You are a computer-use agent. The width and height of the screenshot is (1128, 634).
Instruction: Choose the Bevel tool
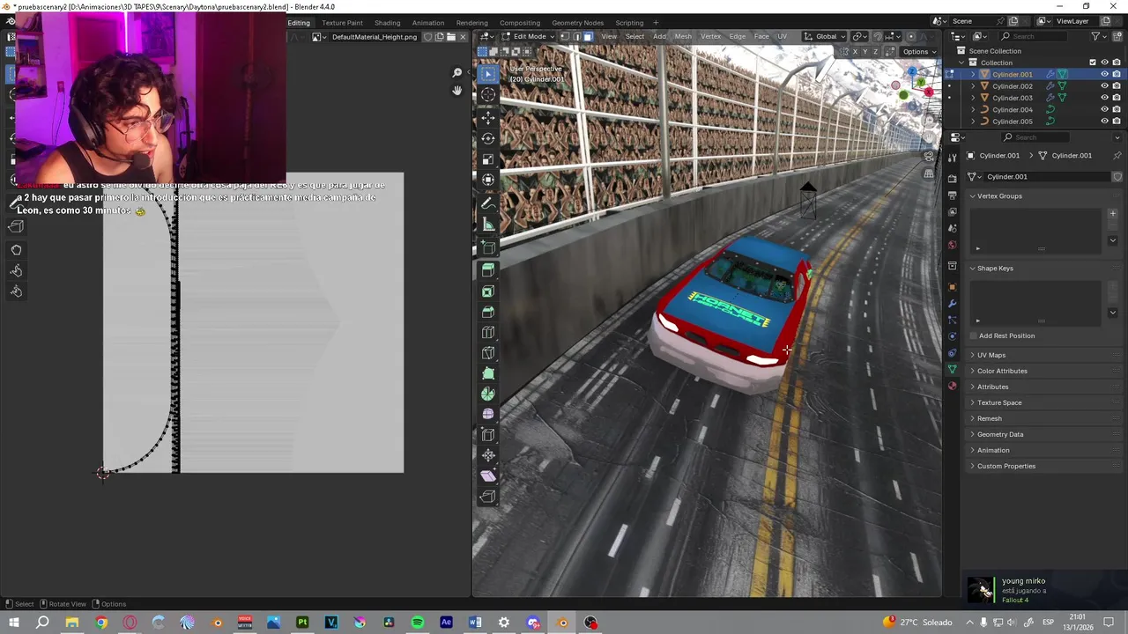[488, 313]
